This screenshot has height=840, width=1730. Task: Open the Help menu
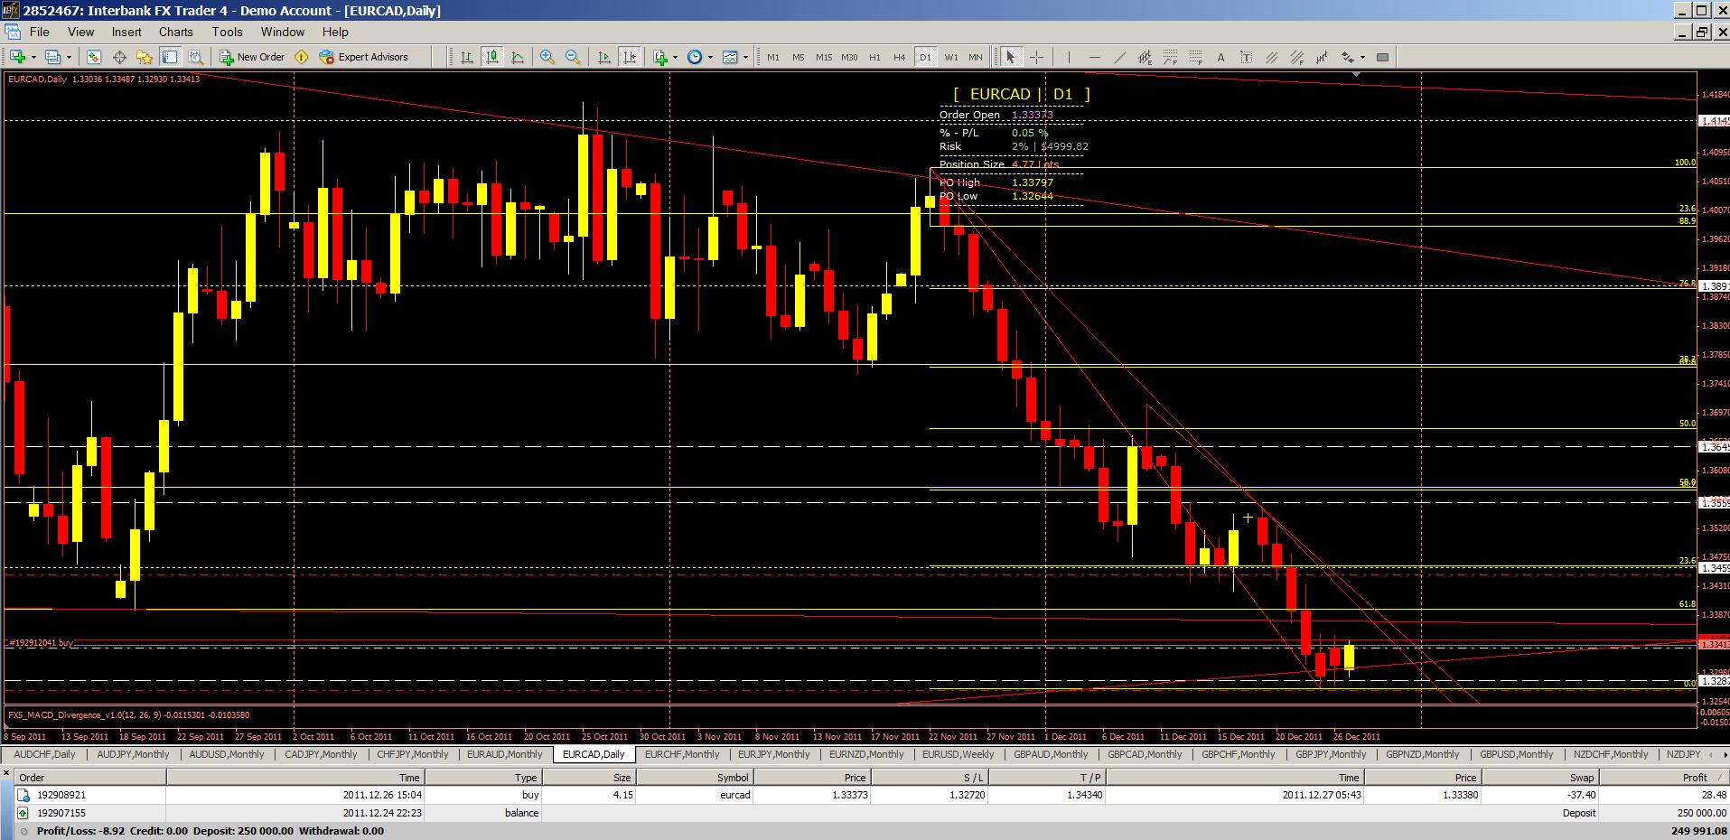tap(335, 32)
